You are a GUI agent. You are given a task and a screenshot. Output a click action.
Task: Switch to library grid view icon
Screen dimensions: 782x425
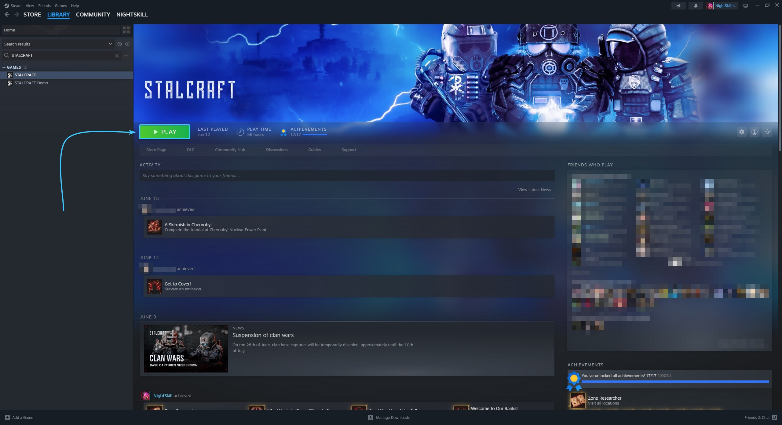(126, 30)
